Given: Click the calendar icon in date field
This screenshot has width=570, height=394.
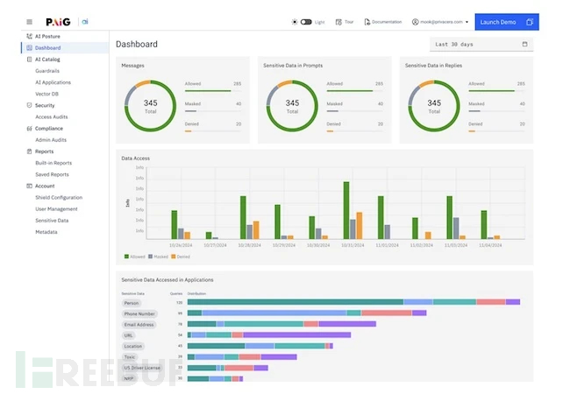Looking at the screenshot, I should pyautogui.click(x=525, y=44).
